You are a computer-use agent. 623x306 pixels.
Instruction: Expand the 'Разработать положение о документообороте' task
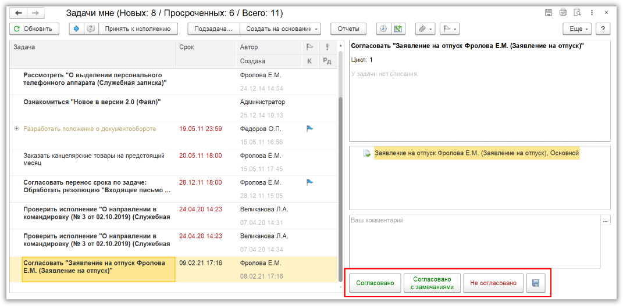(17, 129)
